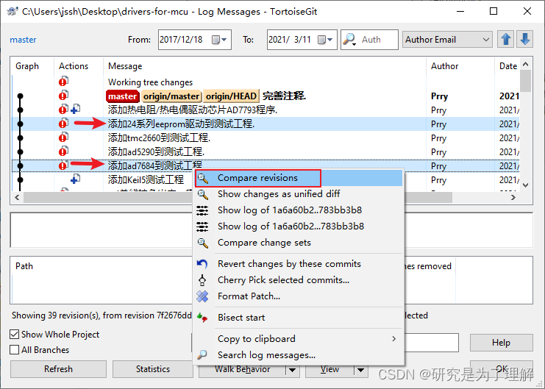Select the origin/master label tag
Image resolution: width=545 pixels, height=389 pixels.
(x=171, y=96)
